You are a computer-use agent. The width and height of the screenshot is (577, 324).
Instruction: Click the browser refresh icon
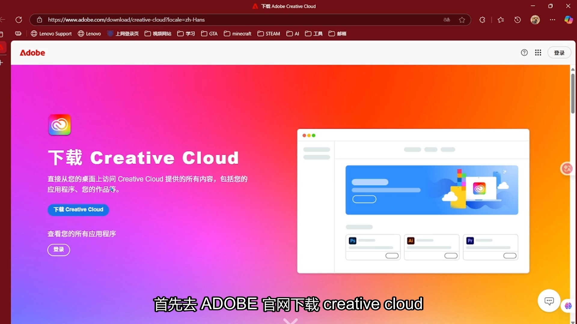click(x=19, y=20)
